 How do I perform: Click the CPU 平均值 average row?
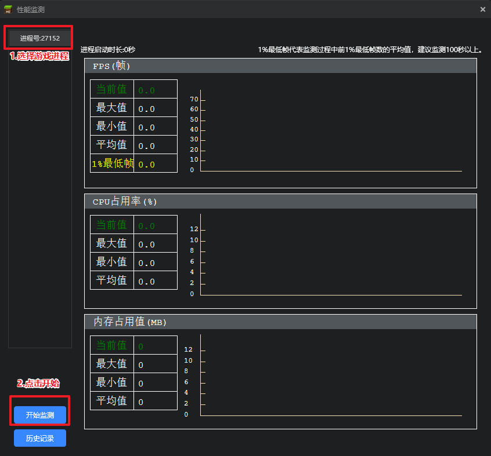click(x=133, y=280)
